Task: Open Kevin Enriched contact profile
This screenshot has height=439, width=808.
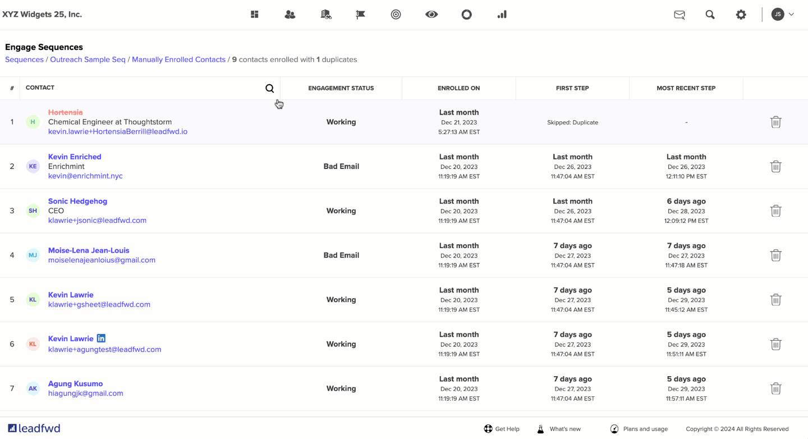Action: [75, 157]
